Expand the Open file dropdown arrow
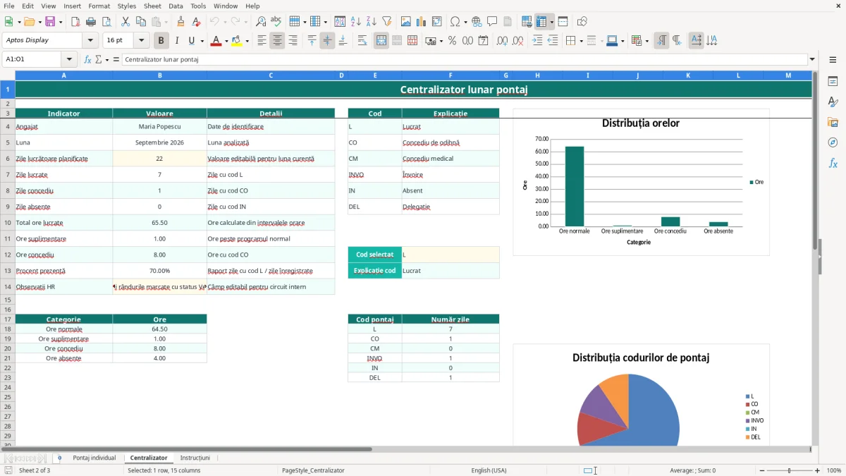 point(38,22)
